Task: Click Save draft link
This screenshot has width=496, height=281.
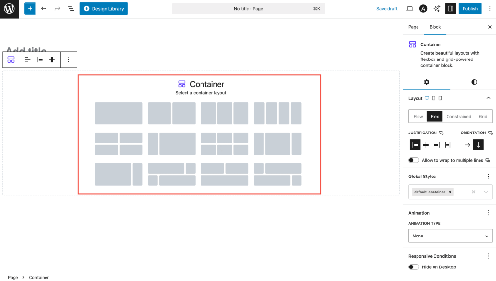Action: click(x=387, y=9)
